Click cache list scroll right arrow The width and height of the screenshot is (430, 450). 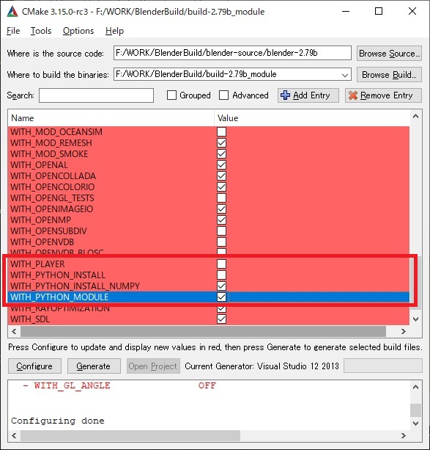tap(404, 332)
